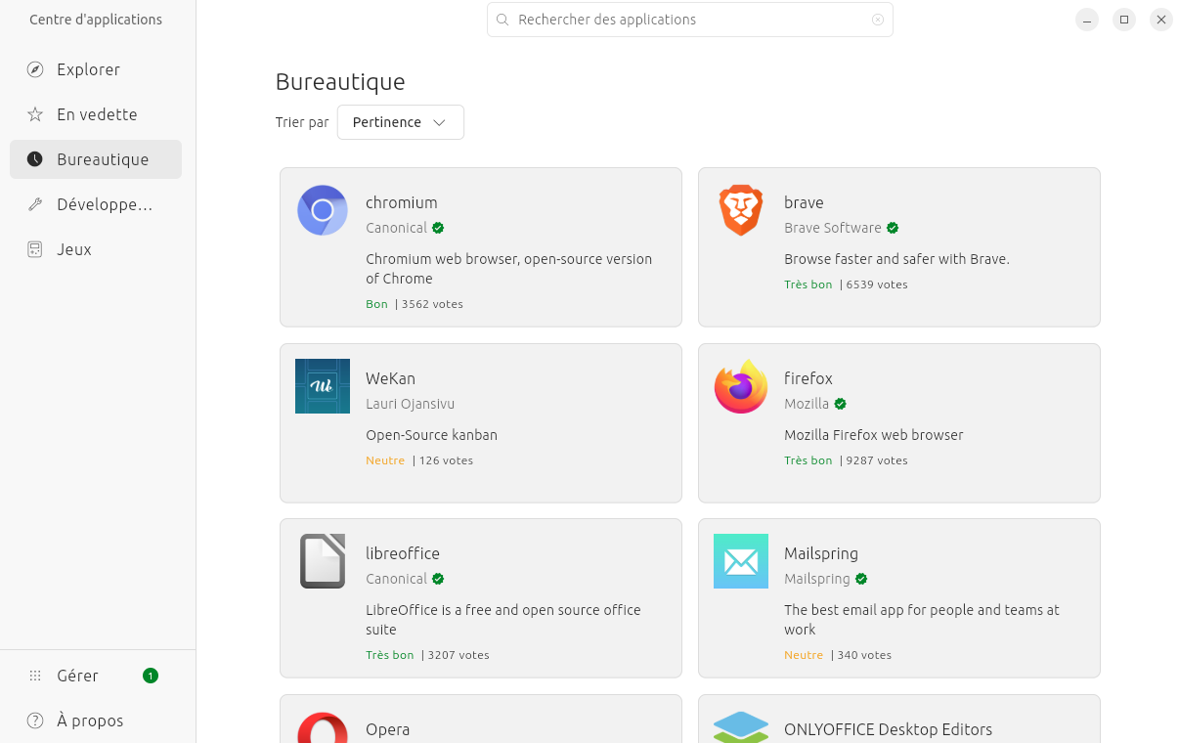Click the Rechercher des applications search field
The width and height of the screenshot is (1179, 743).
click(684, 20)
